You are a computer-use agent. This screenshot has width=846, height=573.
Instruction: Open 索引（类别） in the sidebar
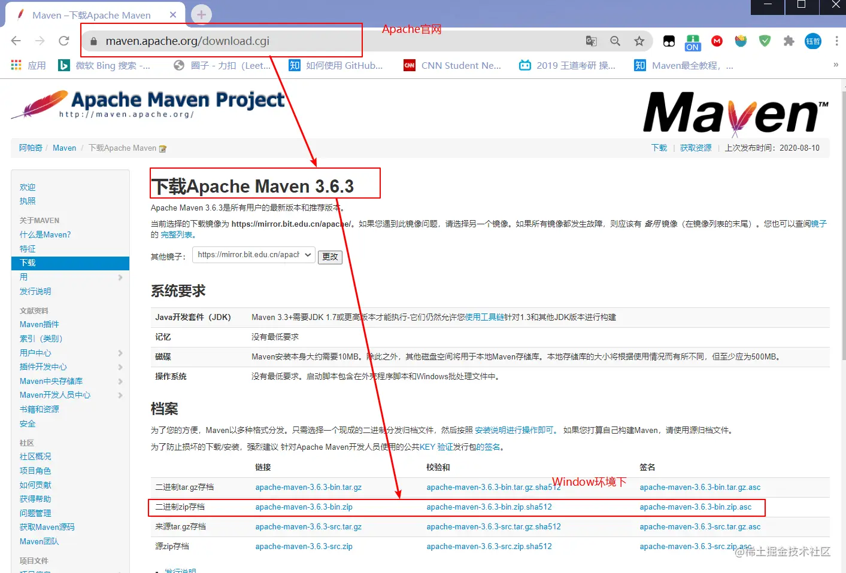pyautogui.click(x=41, y=339)
